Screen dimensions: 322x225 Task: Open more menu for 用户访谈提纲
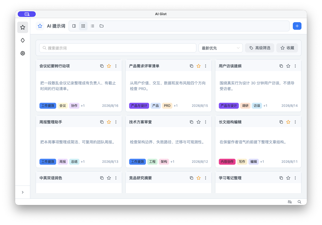click(x=295, y=66)
